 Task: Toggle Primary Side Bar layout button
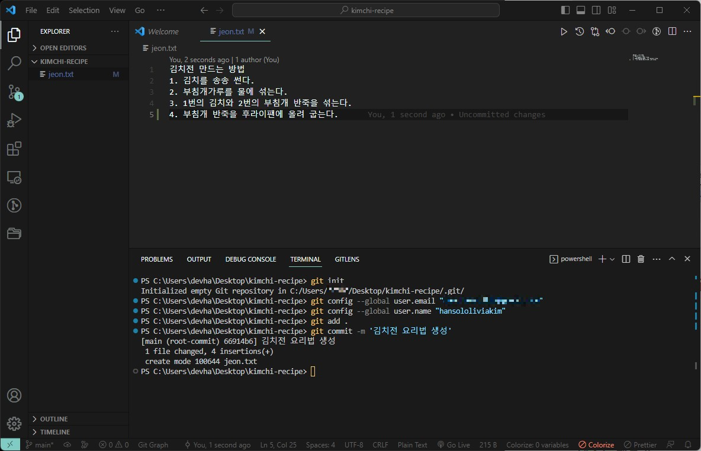[x=565, y=10]
